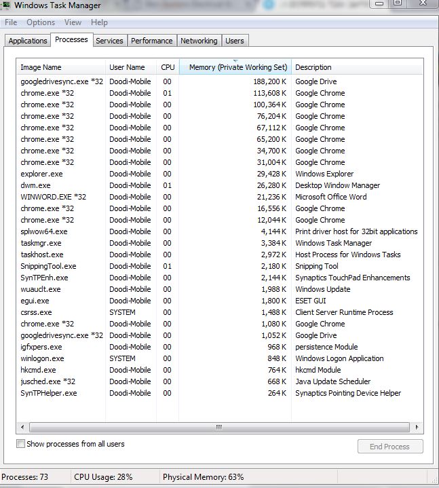Click the End Process button
Viewport: 439px width, 488px height.
click(390, 447)
